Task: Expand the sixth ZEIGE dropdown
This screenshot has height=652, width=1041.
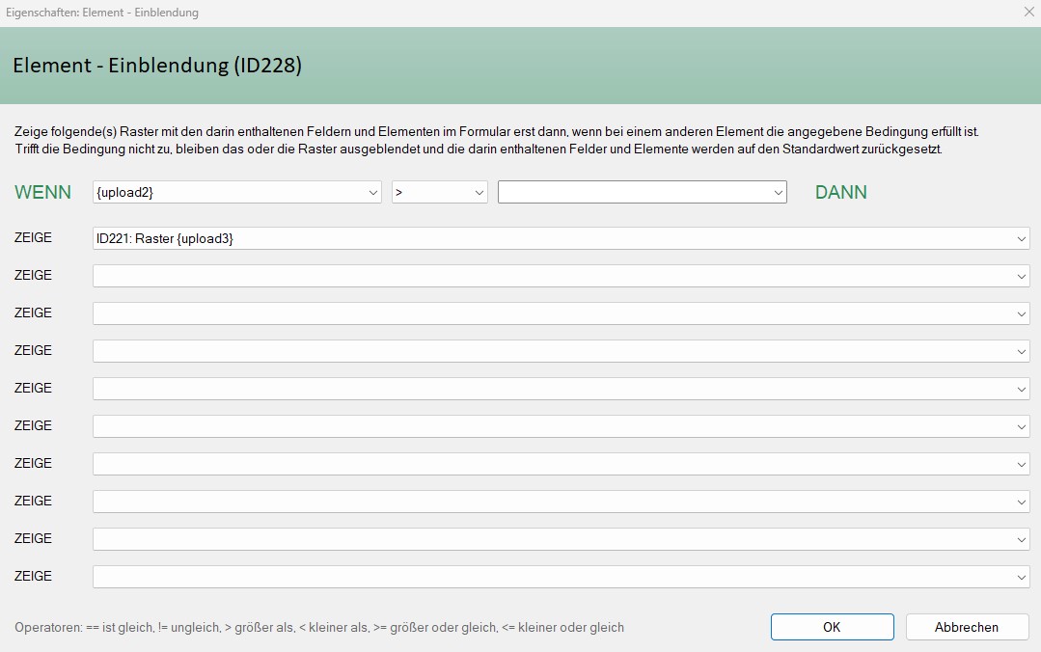Action: (x=561, y=426)
